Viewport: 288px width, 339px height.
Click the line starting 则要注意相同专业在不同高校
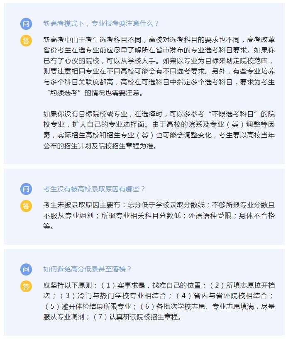tap(159, 71)
